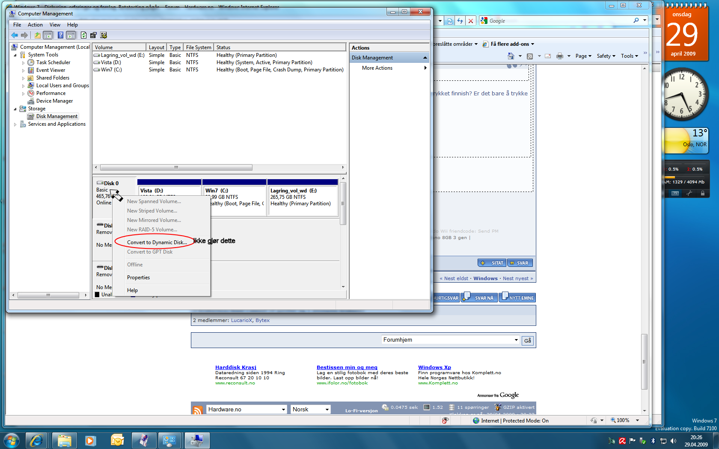Open the File menu in Computer Management
Screen dimensions: 719x449
click(17, 25)
